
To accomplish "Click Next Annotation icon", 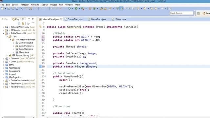I will point(138,9).
